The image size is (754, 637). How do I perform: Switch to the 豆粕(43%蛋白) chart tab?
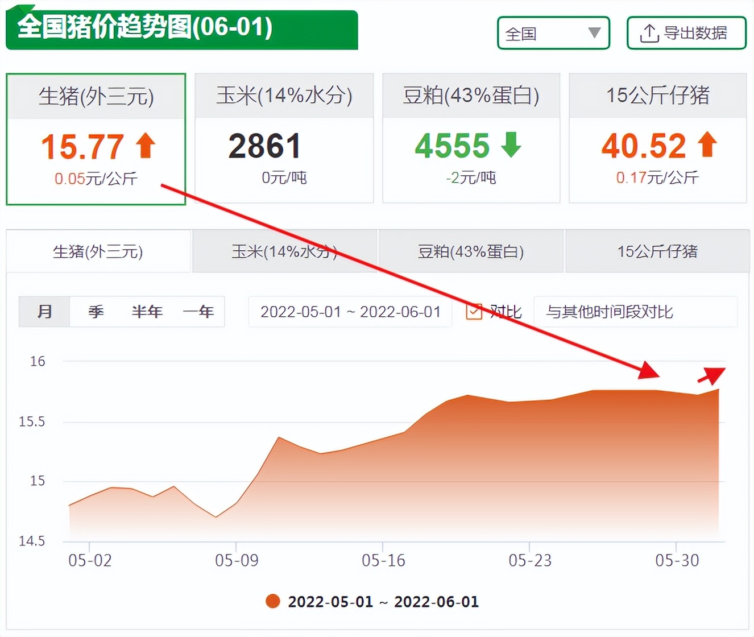tap(471, 251)
